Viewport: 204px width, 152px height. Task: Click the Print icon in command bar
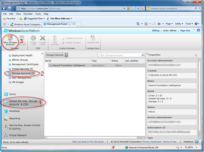point(159,24)
